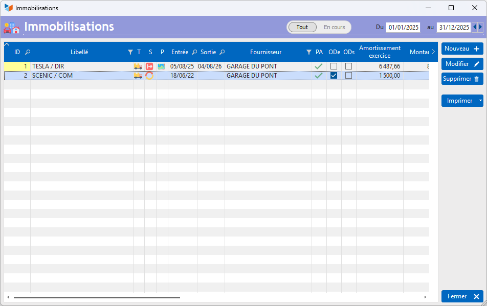Click the Supprimer button
The image size is (487, 306).
462,79
